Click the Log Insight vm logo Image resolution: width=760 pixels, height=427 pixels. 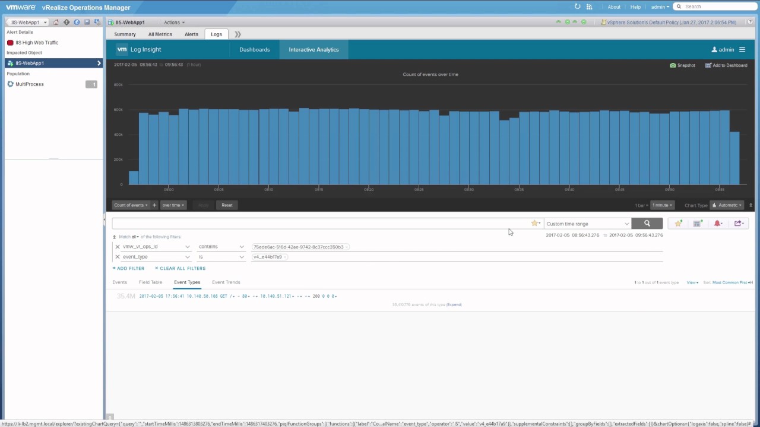122,49
